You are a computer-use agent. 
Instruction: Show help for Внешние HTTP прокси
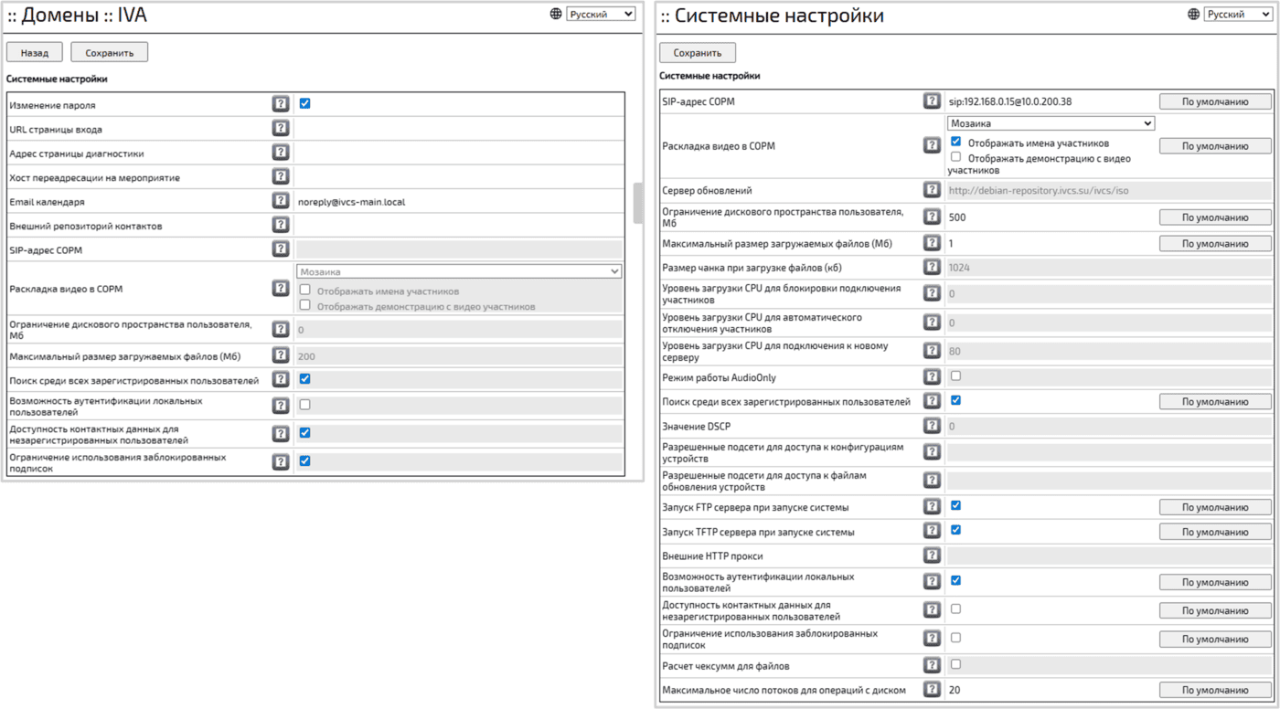(932, 556)
